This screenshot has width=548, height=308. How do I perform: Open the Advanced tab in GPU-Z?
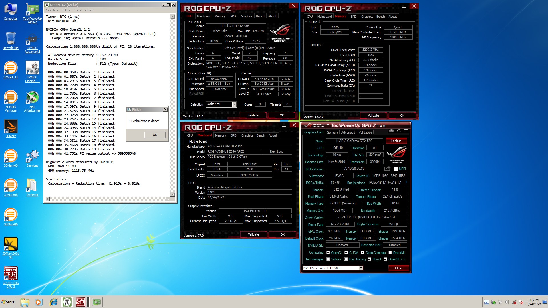coord(348,133)
